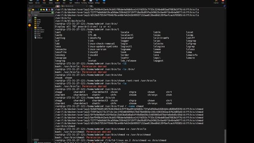Viewport: 254px width, 143px height.
Task: Open the Tools toolbar button
Action: coord(44,2)
